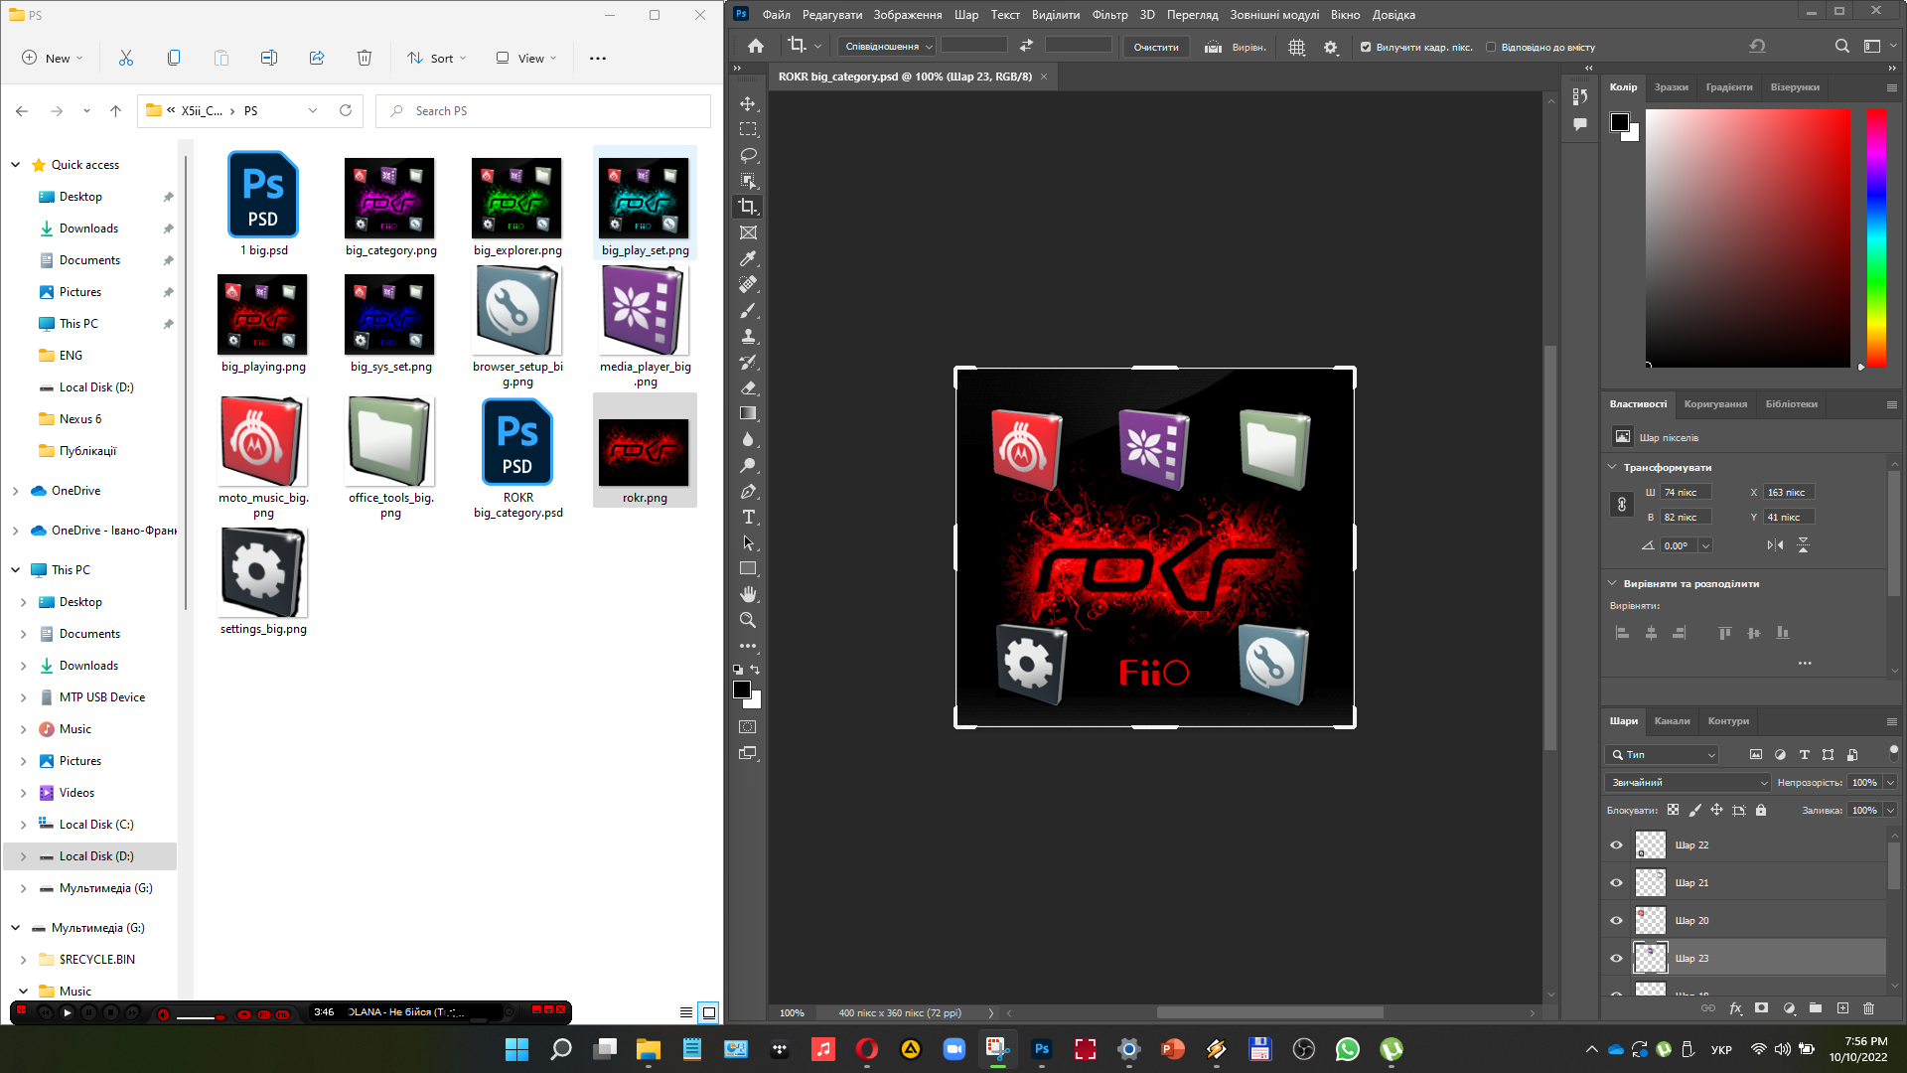Hide layer Шар 21

click(1616, 883)
